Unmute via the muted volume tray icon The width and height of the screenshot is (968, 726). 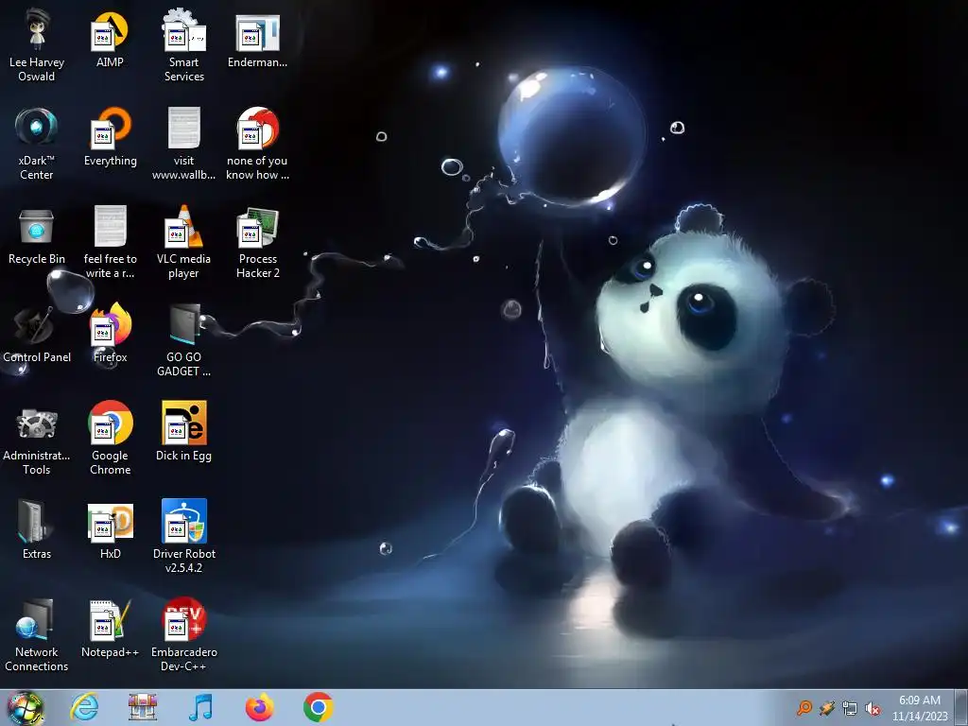pos(873,709)
